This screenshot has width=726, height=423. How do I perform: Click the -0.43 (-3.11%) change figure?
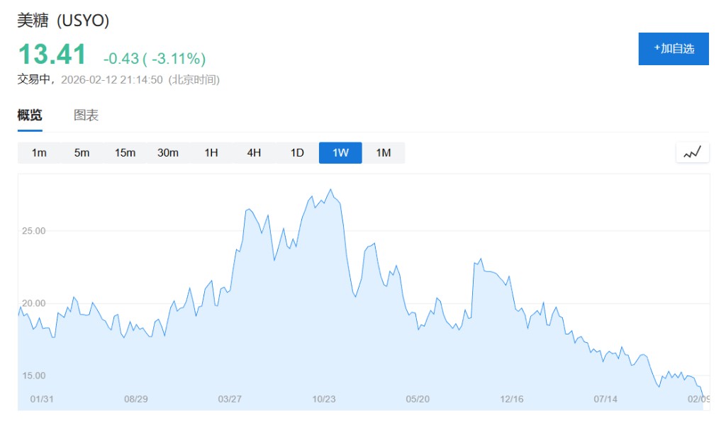click(154, 58)
